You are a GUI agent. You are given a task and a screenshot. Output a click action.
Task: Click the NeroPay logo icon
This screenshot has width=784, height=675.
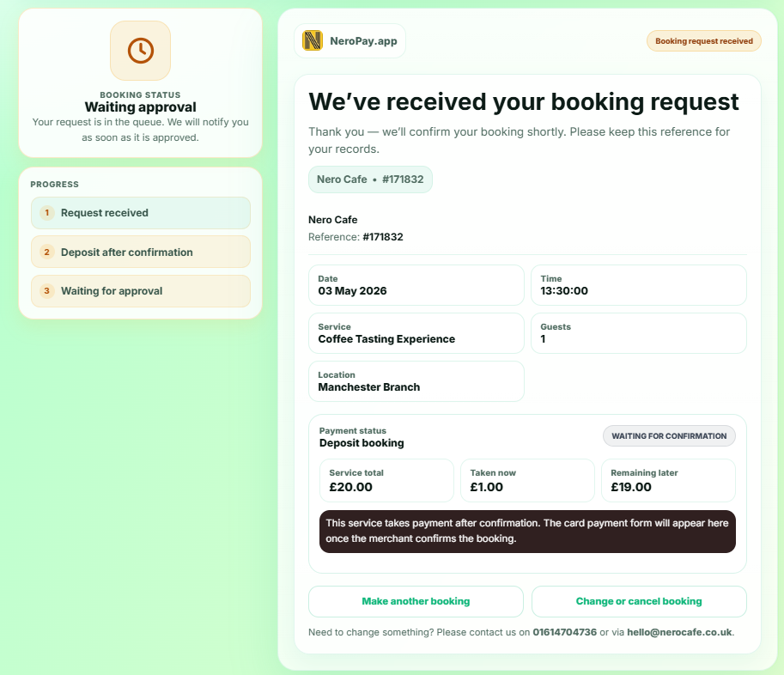tap(313, 40)
